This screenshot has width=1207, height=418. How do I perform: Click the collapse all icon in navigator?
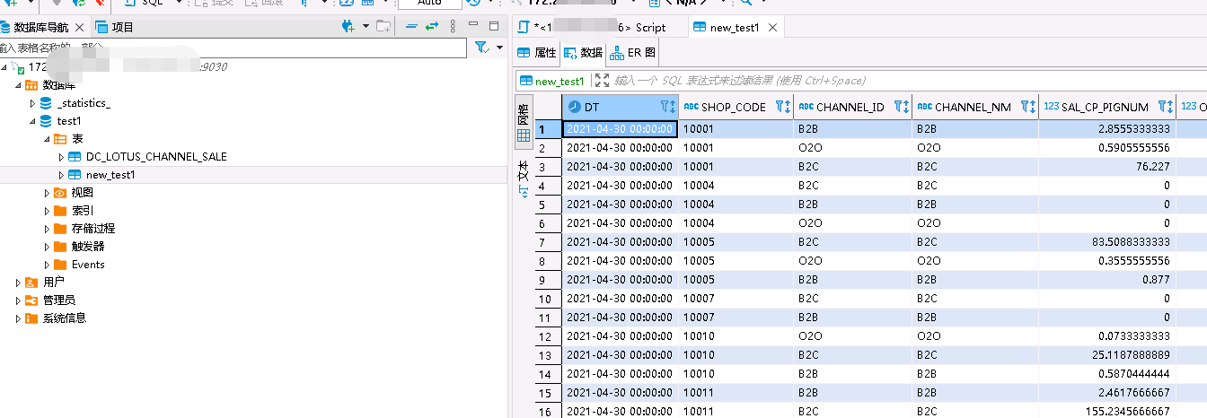411,27
